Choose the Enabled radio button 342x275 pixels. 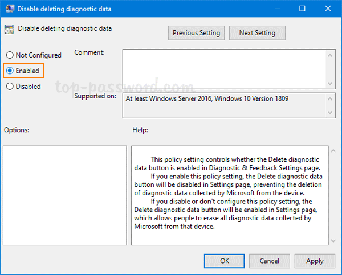[x=10, y=71]
